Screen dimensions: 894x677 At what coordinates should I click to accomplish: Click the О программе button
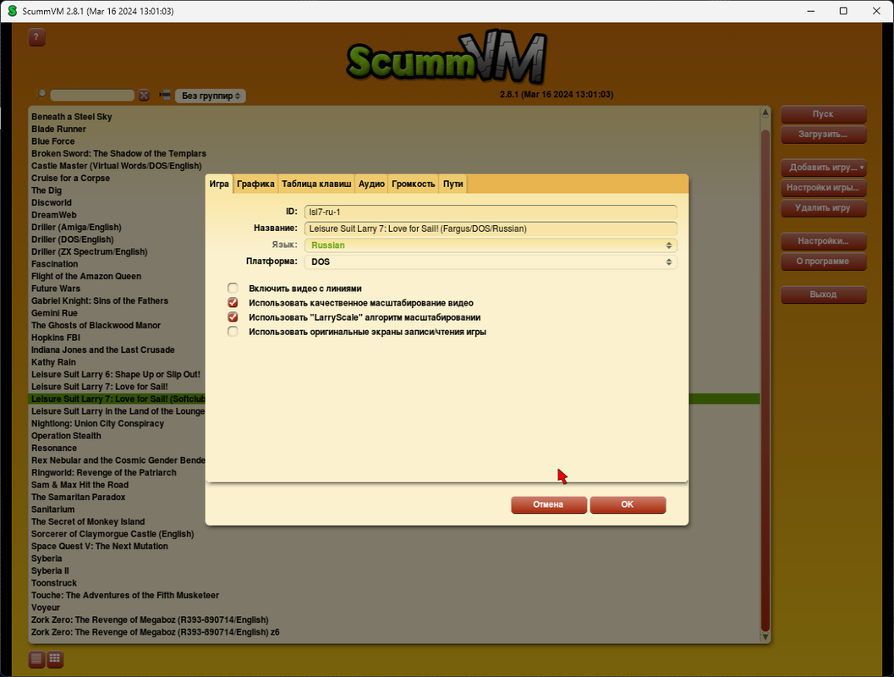pos(823,261)
